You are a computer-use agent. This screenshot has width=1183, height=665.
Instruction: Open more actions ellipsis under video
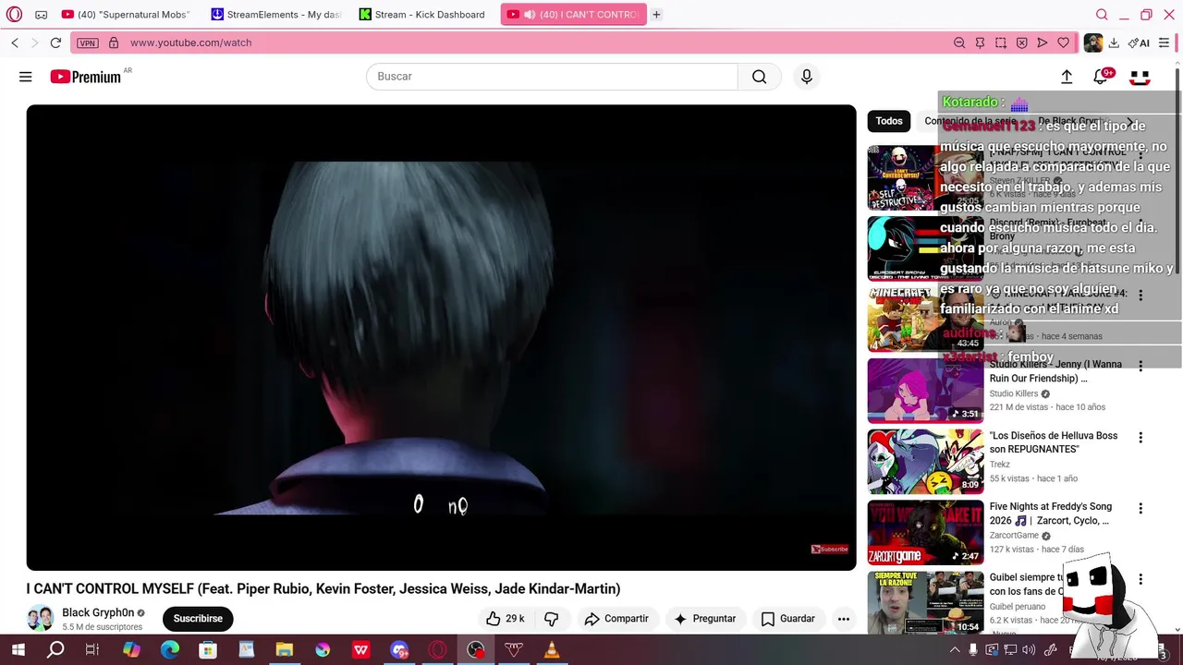coord(843,618)
